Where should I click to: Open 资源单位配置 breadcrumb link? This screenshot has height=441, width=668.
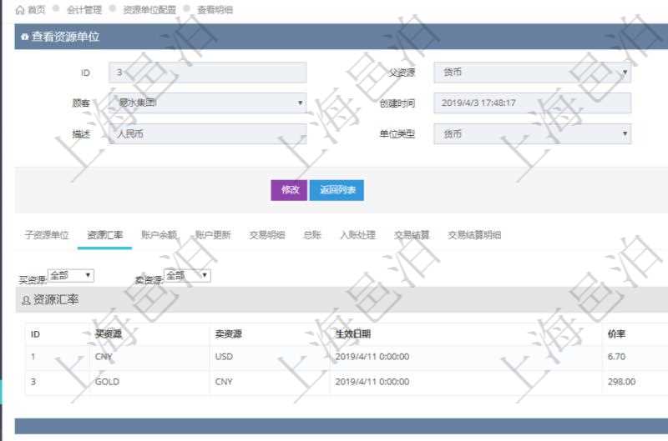point(149,10)
